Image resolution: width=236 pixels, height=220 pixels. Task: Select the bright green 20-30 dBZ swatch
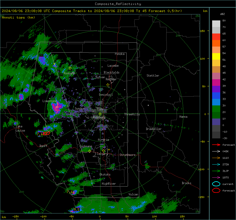coord(216,109)
